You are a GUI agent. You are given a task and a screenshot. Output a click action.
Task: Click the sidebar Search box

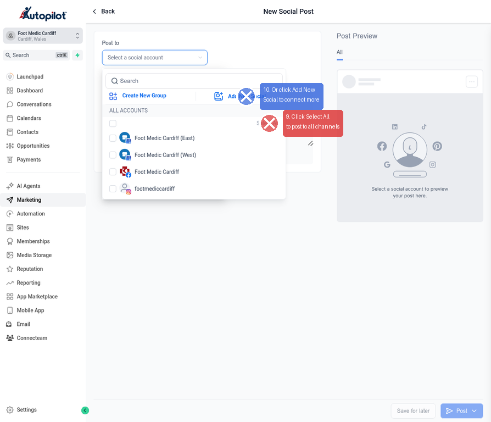(x=36, y=55)
